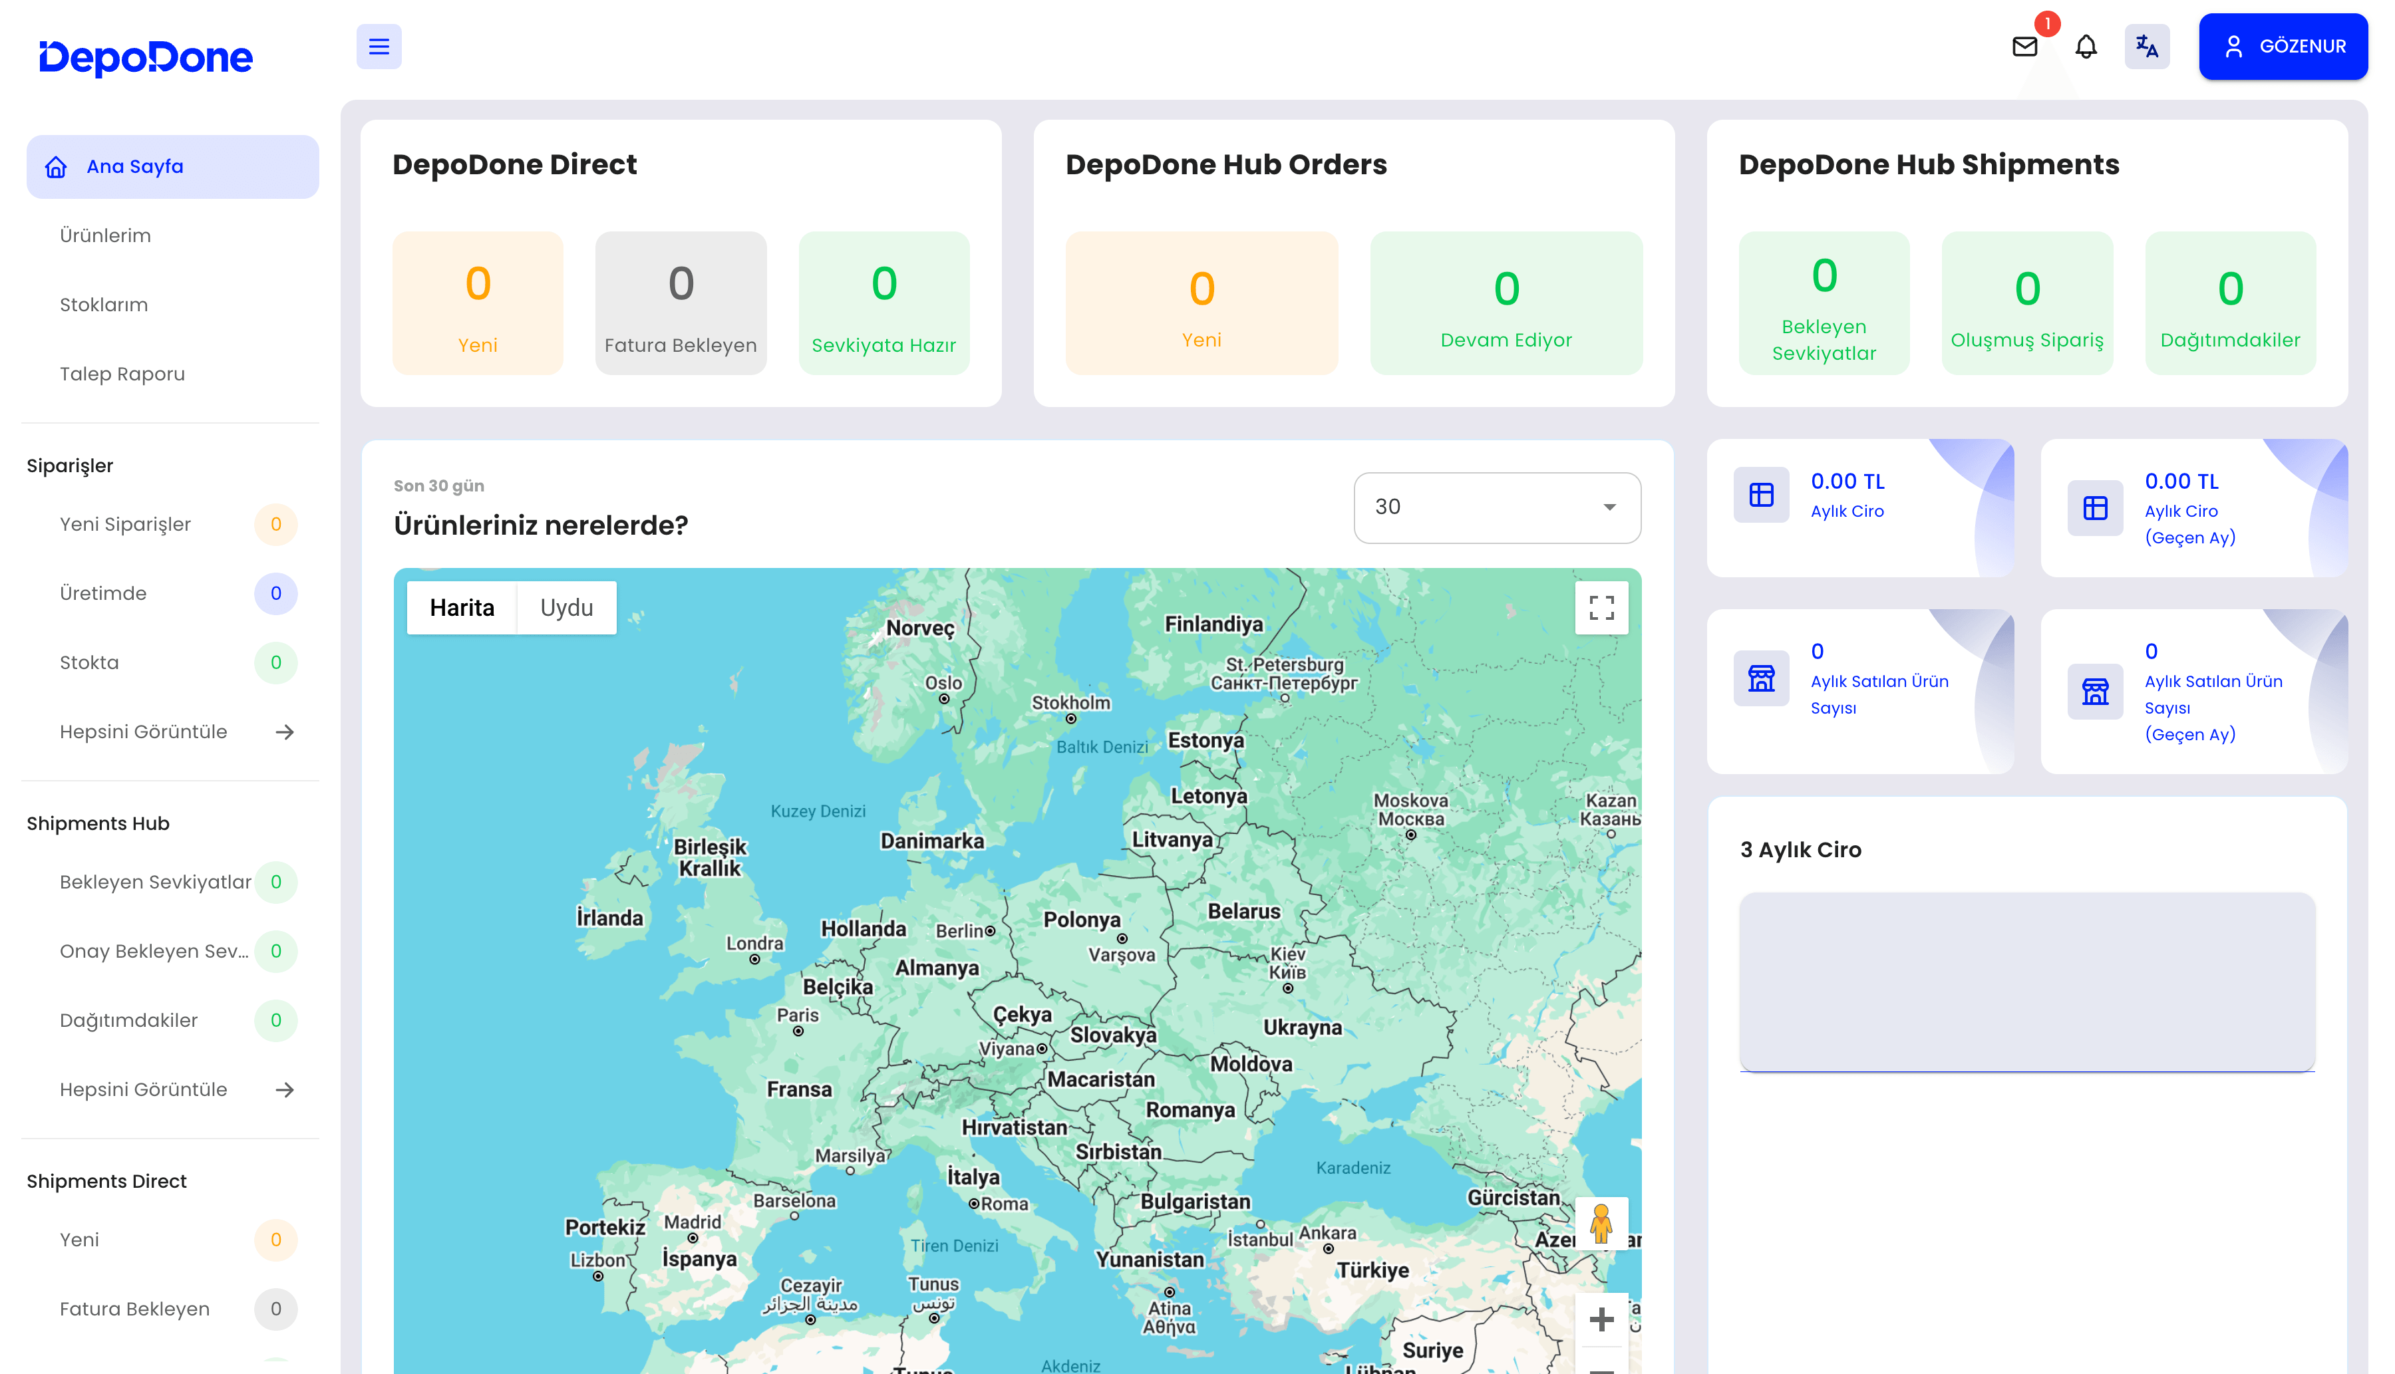This screenshot has width=2395, height=1374.
Task: Open the language translate icon
Action: click(2147, 47)
